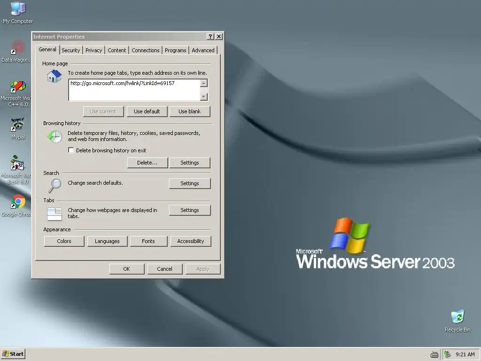Viewport: 481px width, 361px height.
Task: Check the taskbar clock showing 9:21 AM
Action: (465, 354)
